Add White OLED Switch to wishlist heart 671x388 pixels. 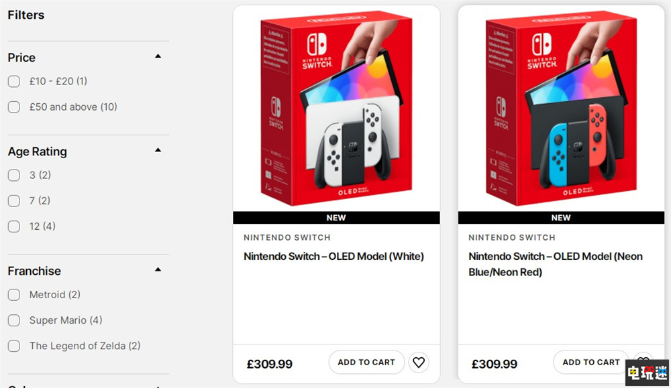419,363
